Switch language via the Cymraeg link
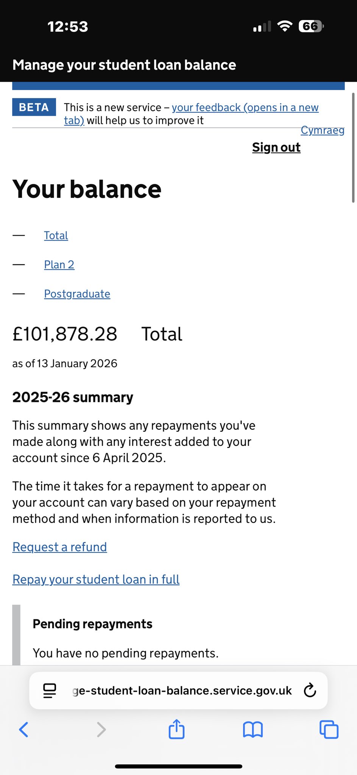 click(x=322, y=130)
